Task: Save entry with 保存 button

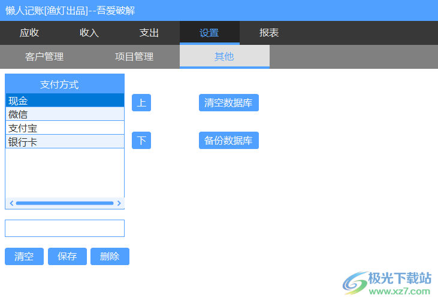Action: click(67, 257)
